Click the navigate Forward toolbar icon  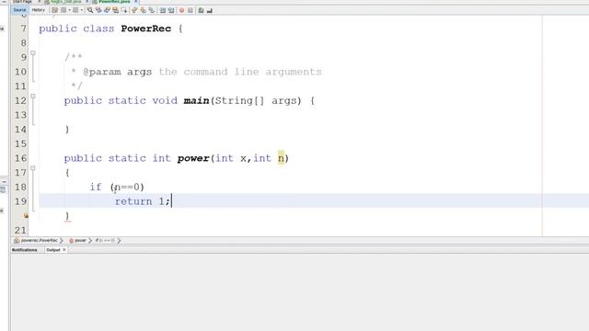click(75, 10)
